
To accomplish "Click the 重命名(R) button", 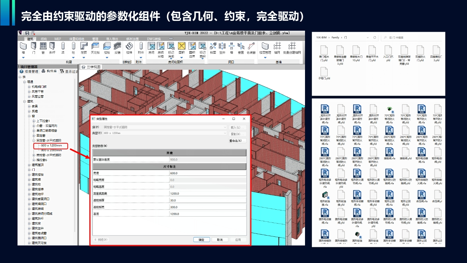I will 238,141.
